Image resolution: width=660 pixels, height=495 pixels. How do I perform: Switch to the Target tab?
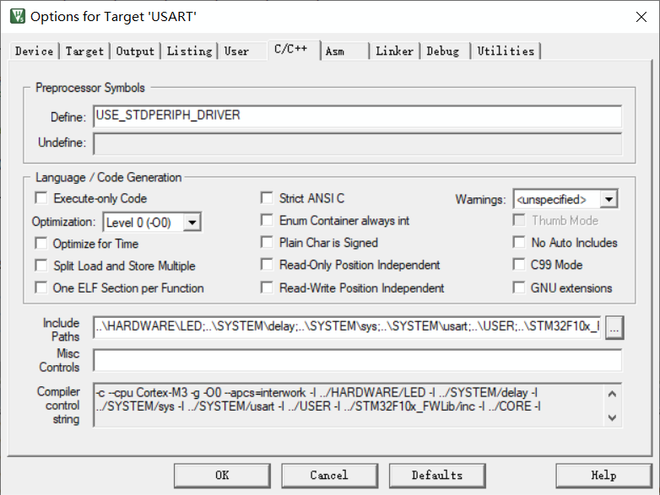click(84, 51)
